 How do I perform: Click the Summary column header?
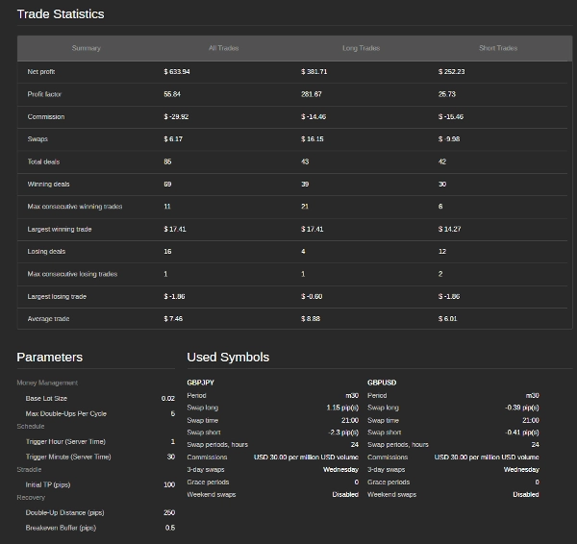(x=87, y=48)
